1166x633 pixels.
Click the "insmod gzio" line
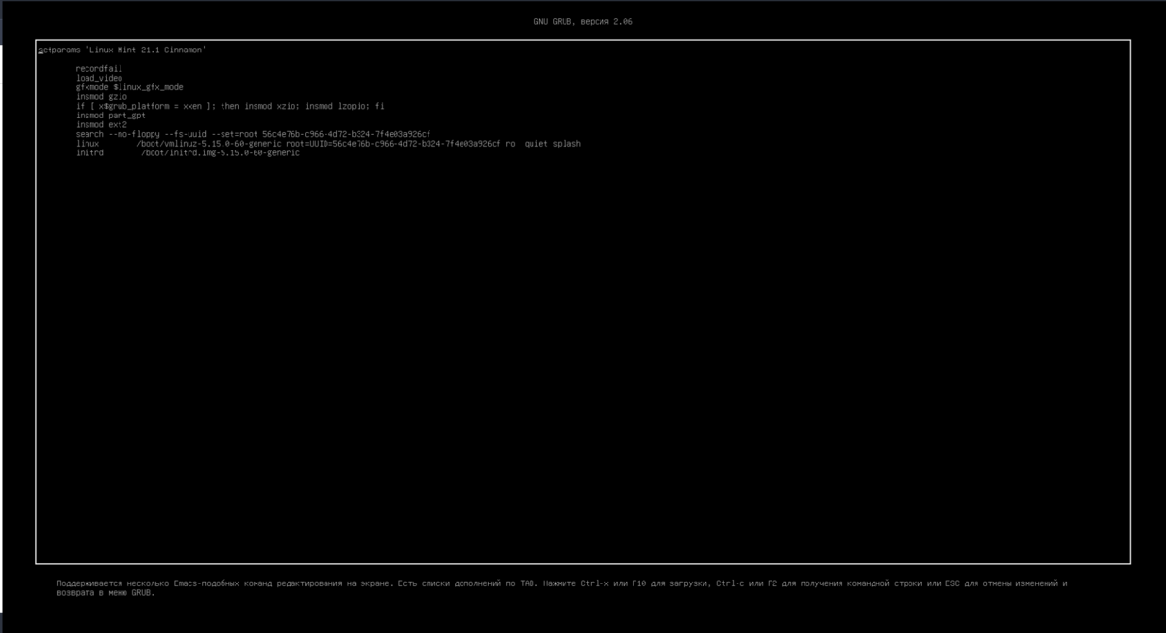pos(102,97)
